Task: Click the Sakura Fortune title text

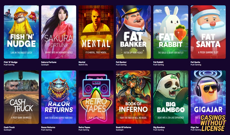Action: [x=49, y=62]
